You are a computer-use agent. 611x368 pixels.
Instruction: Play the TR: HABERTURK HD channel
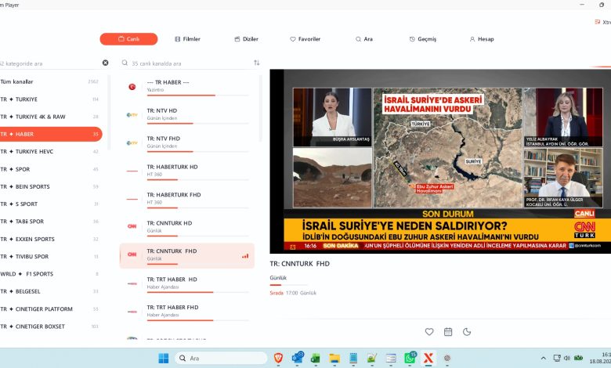point(186,171)
